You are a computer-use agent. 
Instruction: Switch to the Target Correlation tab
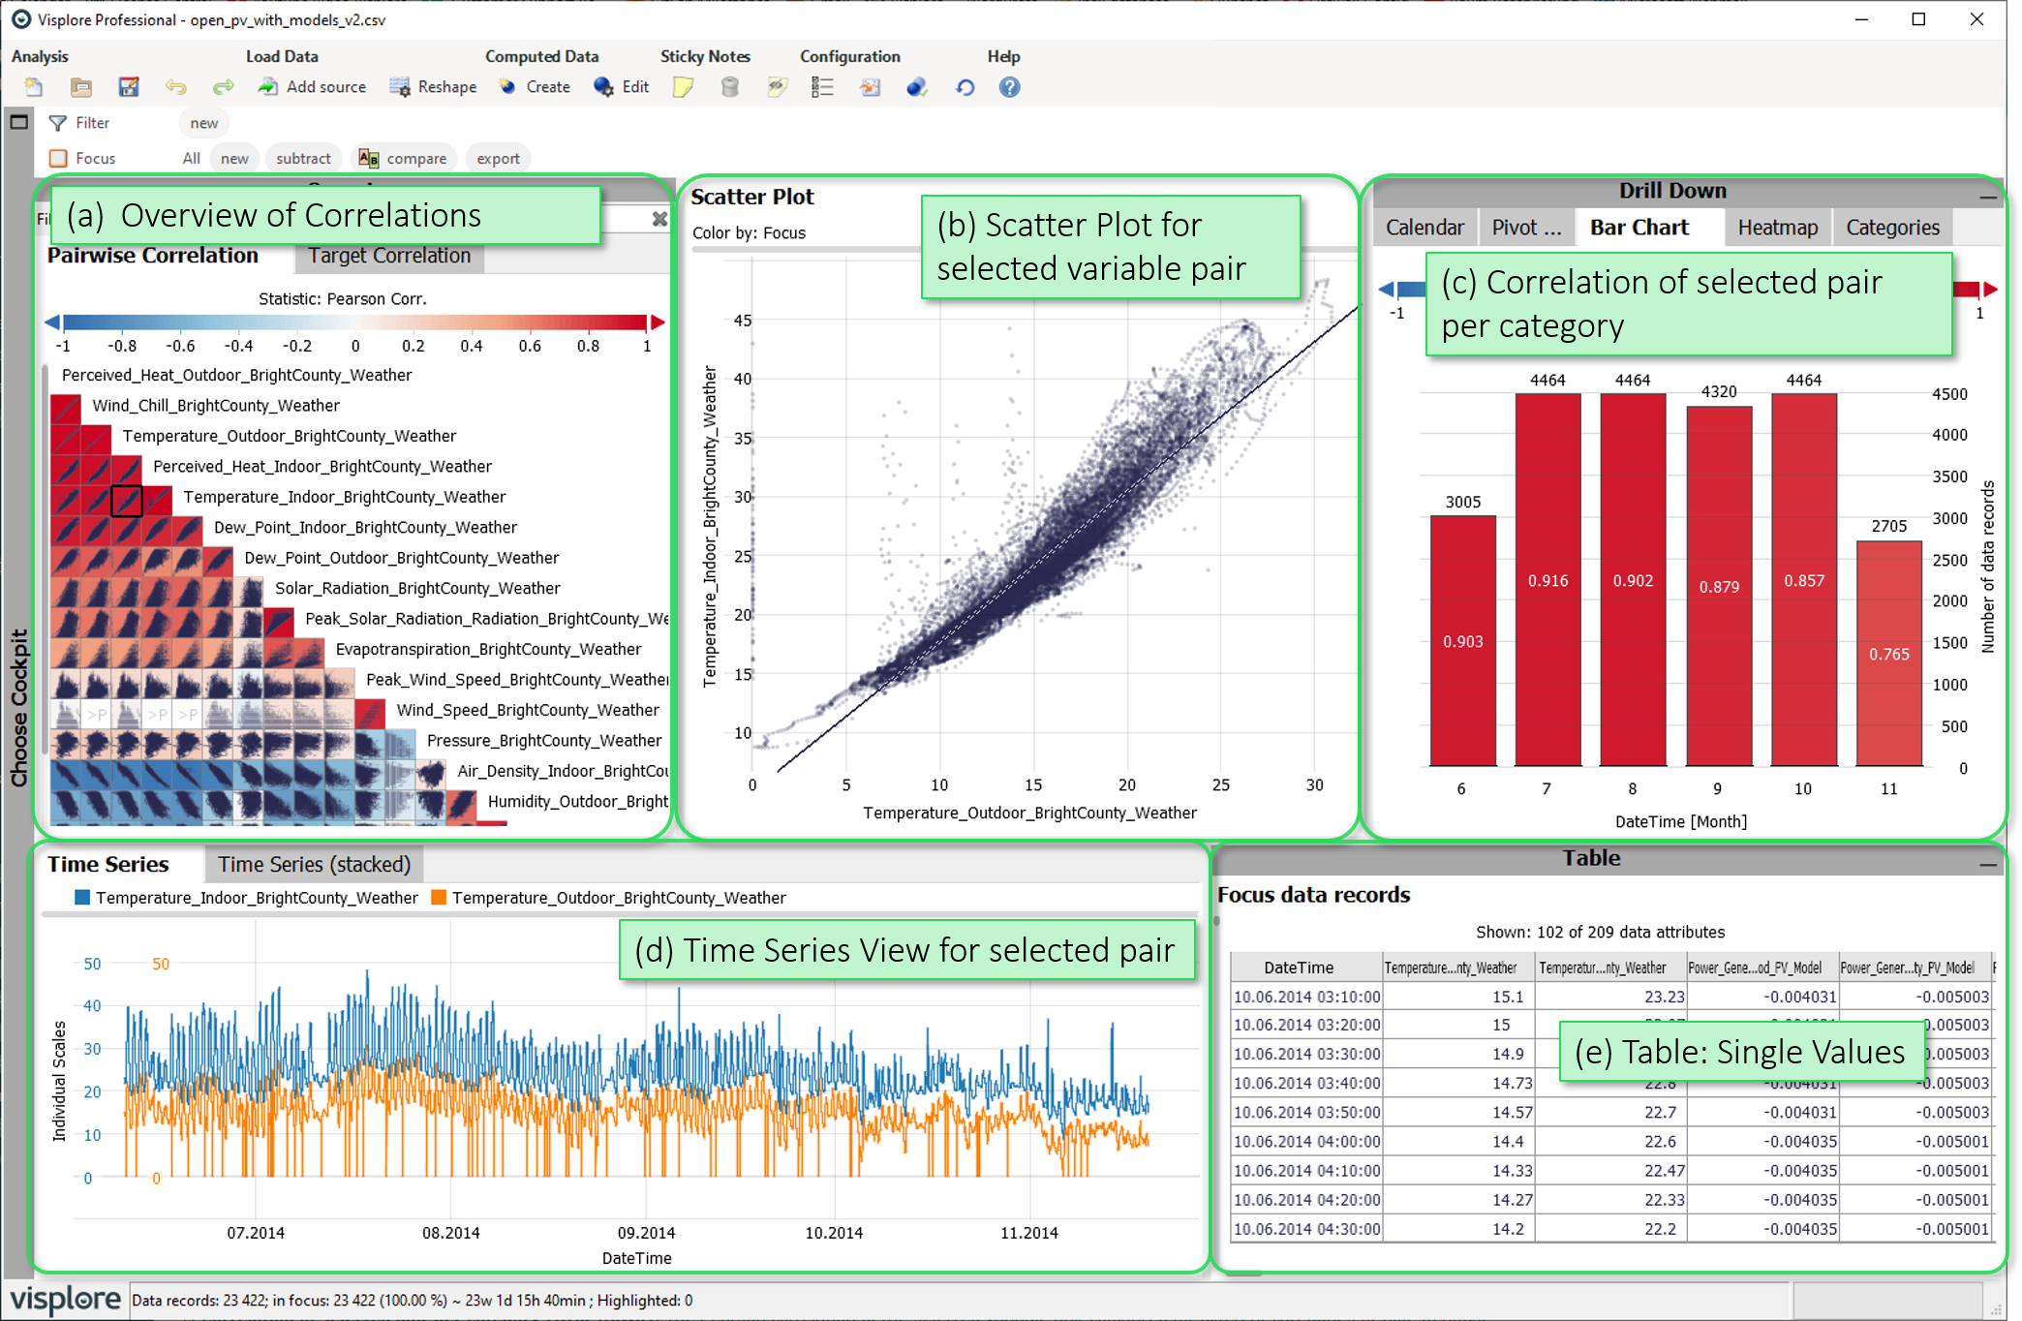389,256
